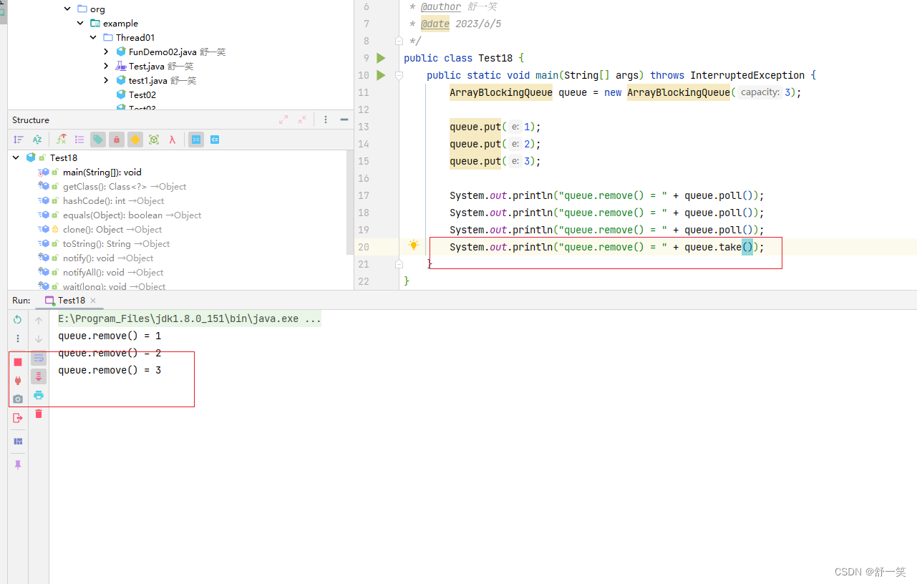Toggle the teal tag filter in Structure
This screenshot has height=584, width=917.
pos(98,140)
